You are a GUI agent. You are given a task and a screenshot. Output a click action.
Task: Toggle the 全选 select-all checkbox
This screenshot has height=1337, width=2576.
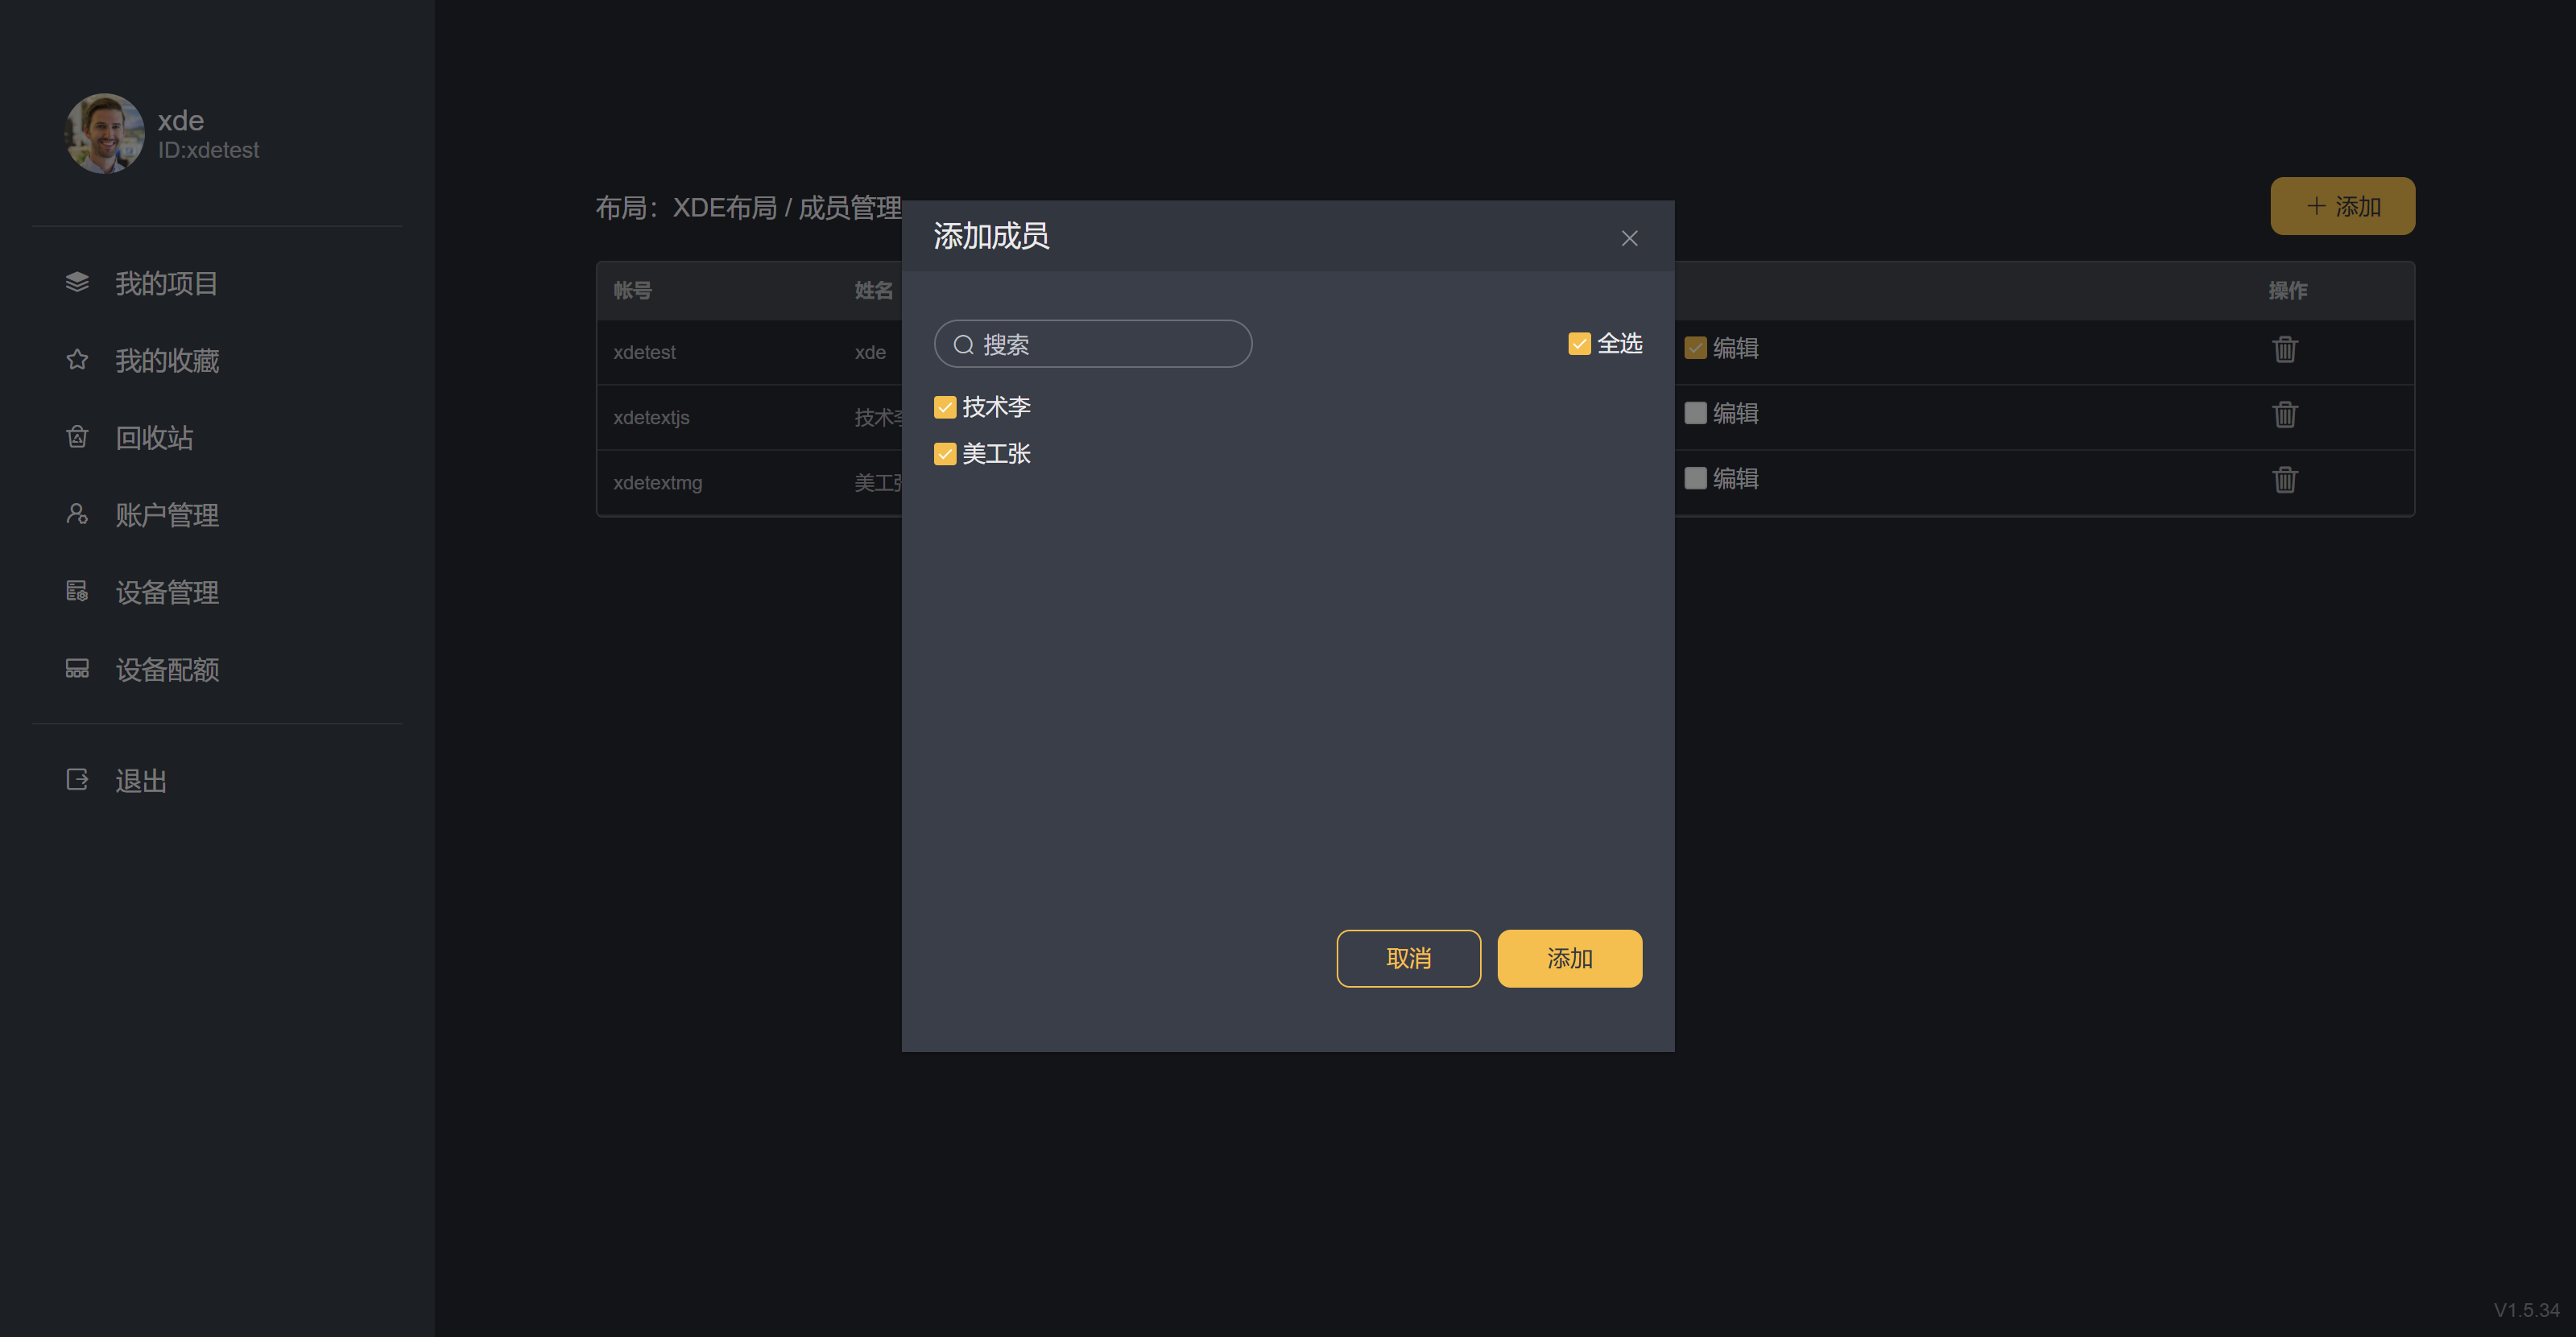pyautogui.click(x=1579, y=344)
